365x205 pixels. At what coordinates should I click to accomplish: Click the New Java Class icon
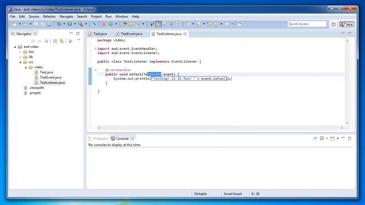click(111, 24)
